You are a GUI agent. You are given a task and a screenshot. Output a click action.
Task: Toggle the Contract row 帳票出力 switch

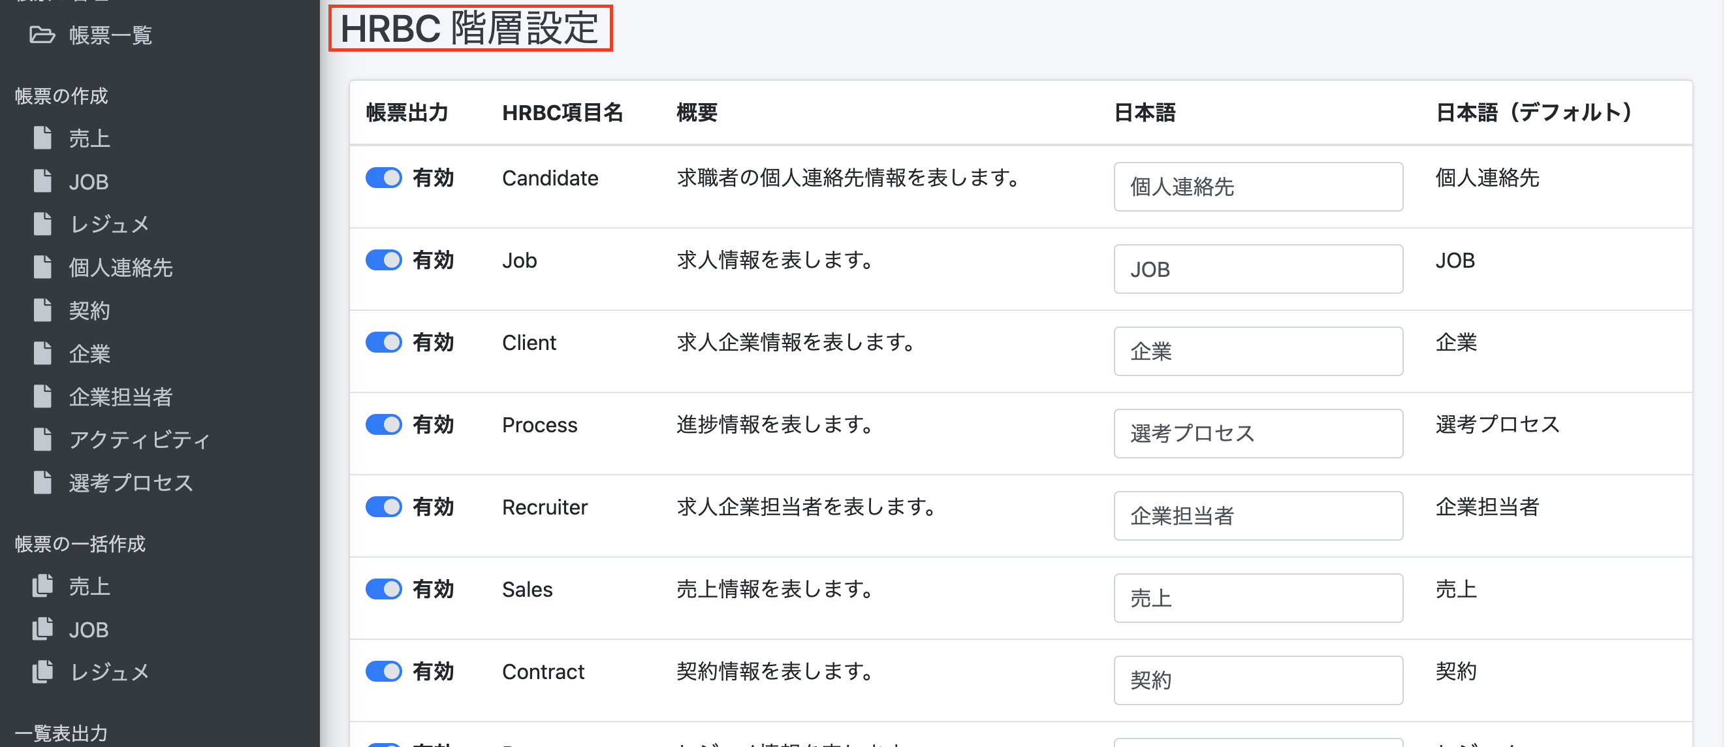(x=384, y=671)
